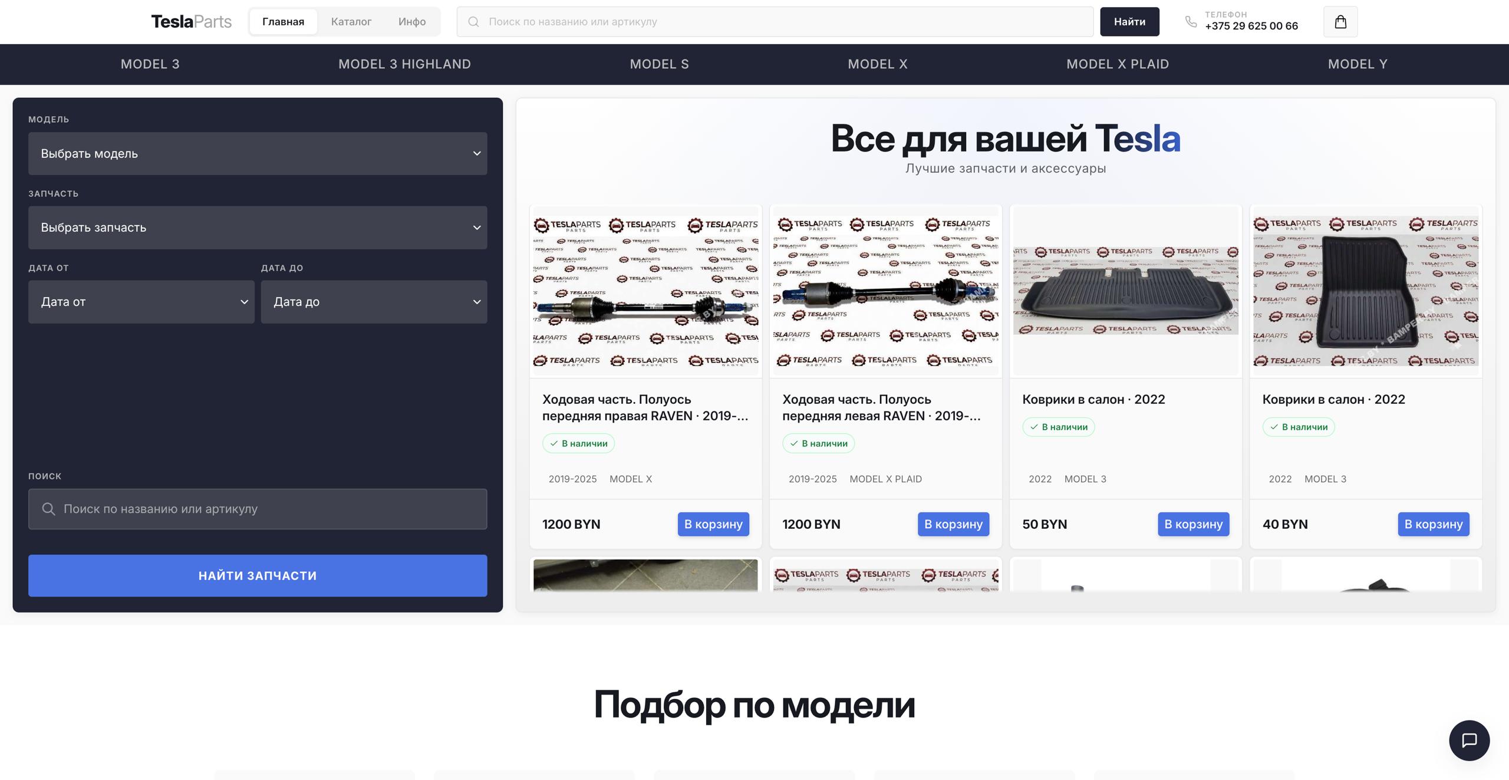Click the magnifier icon in sidebar search
This screenshot has width=1509, height=780.
49,509
